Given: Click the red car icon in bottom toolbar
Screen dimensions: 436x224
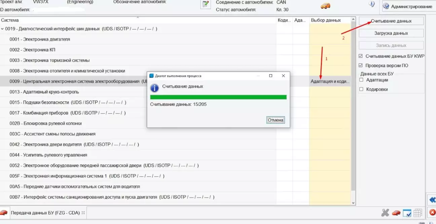Looking at the screenshot, I should [396, 213].
